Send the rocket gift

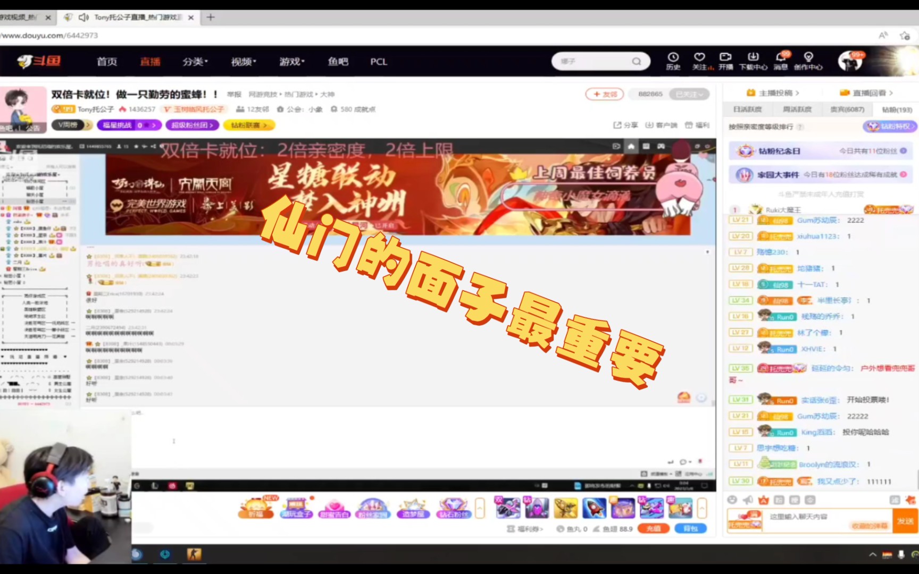pos(594,508)
